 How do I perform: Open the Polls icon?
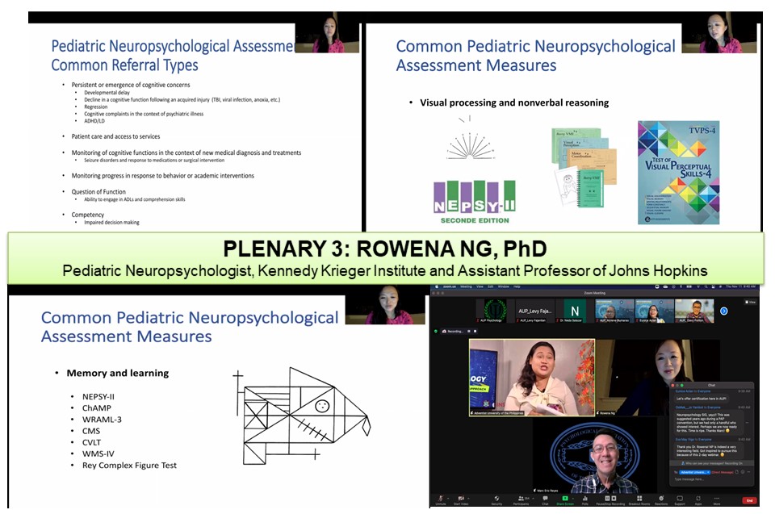pos(585,498)
